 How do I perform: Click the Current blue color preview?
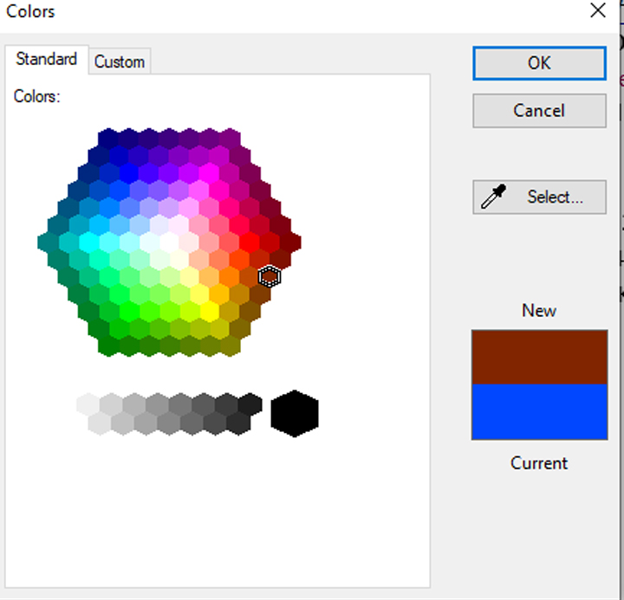(539, 411)
